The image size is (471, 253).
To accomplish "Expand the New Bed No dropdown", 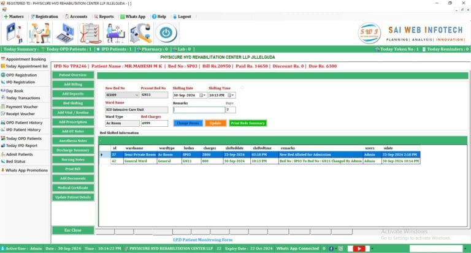I will tap(137, 95).
